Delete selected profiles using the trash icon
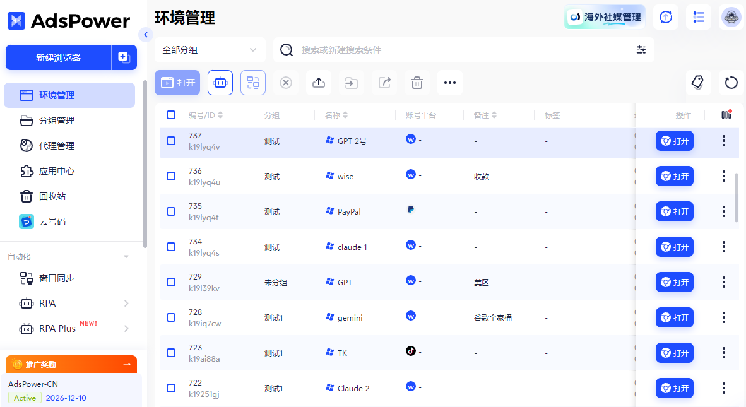Image resolution: width=746 pixels, height=407 pixels. pos(417,83)
